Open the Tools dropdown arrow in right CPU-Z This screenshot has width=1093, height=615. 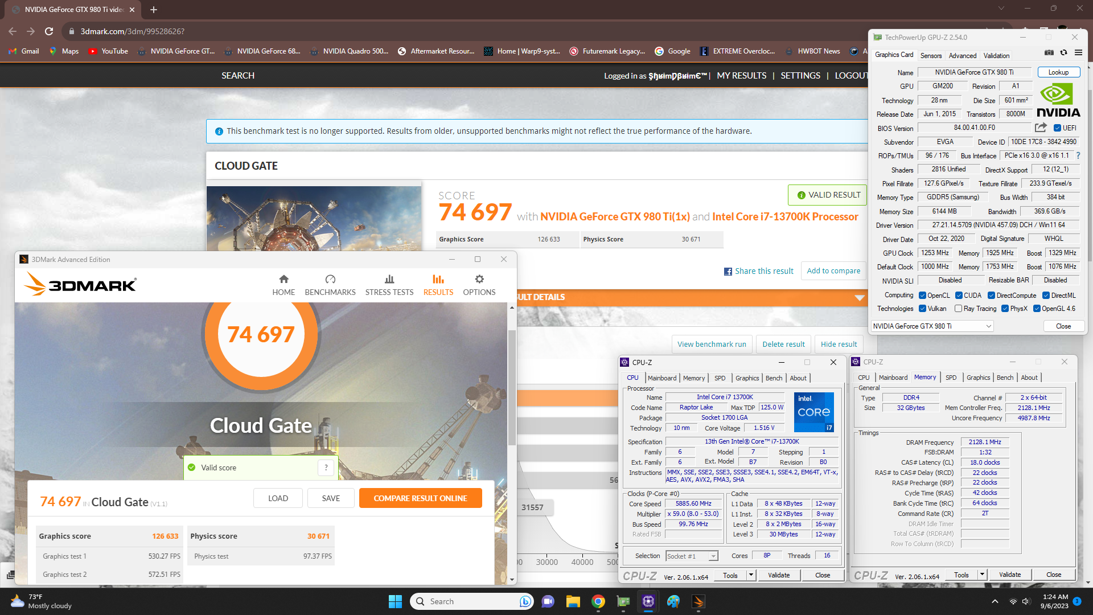click(x=982, y=575)
